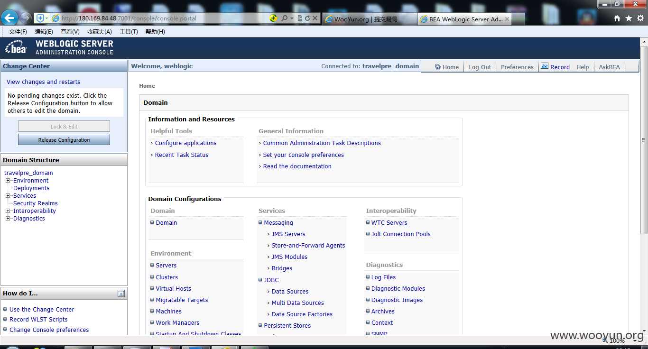The width and height of the screenshot is (648, 349).
Task: Open the Machines link under Environment
Action: [x=168, y=312]
